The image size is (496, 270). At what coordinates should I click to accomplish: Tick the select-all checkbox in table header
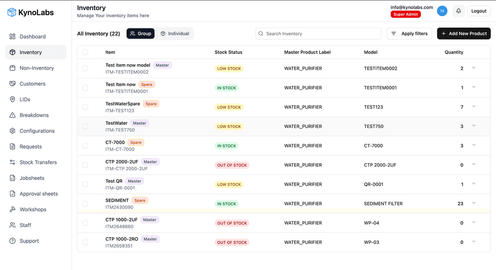(x=85, y=52)
